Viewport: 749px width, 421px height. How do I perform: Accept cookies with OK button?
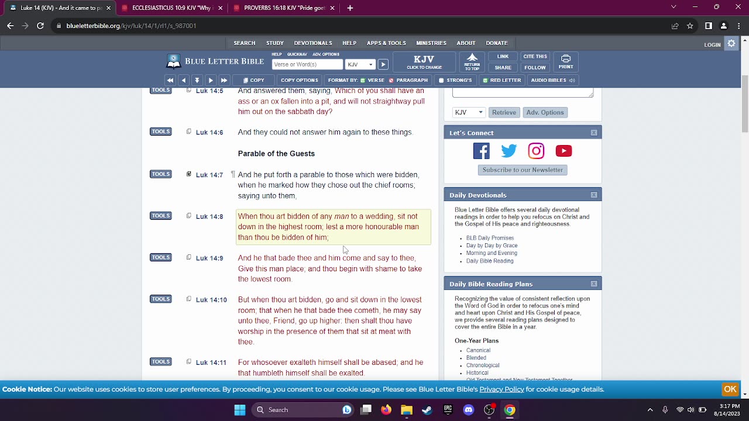(730, 389)
